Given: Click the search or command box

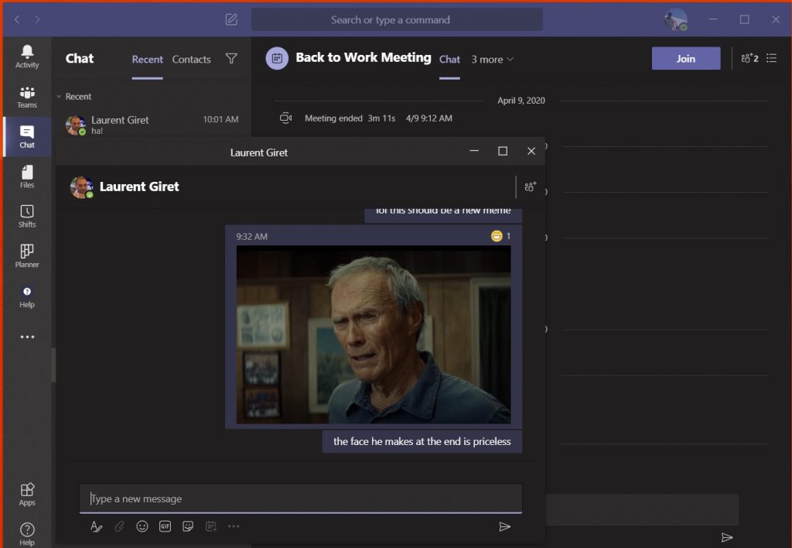Looking at the screenshot, I should (397, 19).
